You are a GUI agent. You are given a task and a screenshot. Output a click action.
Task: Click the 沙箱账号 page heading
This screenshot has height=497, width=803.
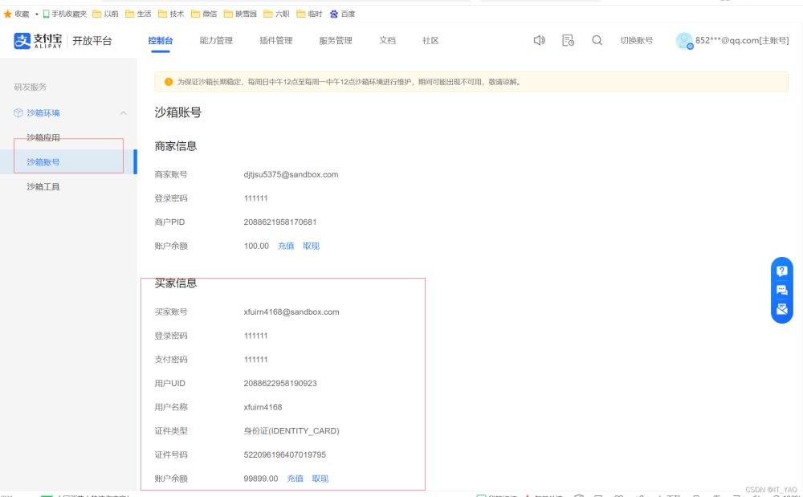(177, 112)
